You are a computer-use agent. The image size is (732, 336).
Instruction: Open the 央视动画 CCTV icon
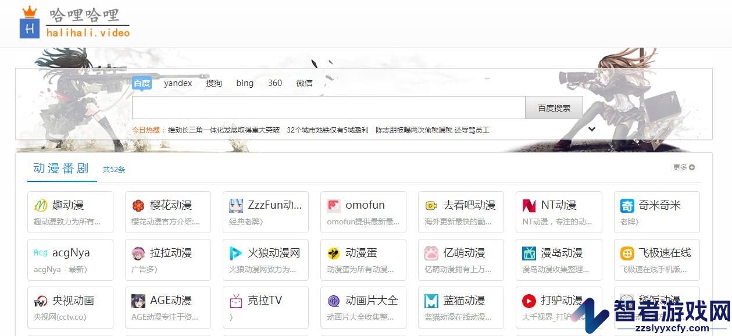click(41, 301)
